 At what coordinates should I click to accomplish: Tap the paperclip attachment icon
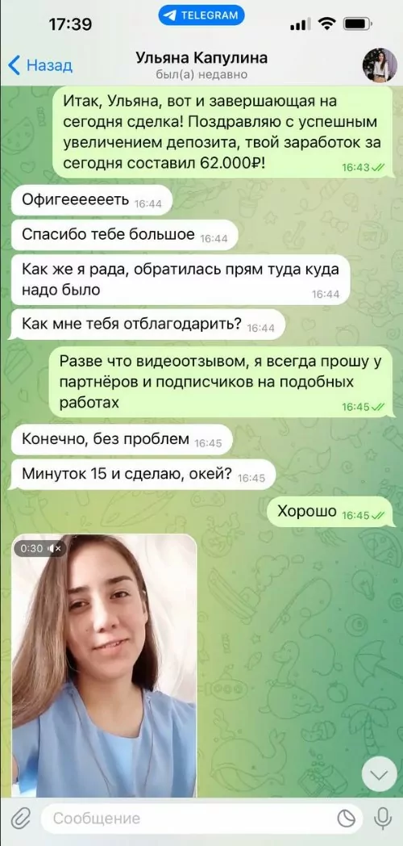pyautogui.click(x=20, y=818)
